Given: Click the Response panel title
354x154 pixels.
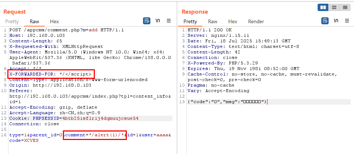Looking at the screenshot, I should [x=195, y=12].
